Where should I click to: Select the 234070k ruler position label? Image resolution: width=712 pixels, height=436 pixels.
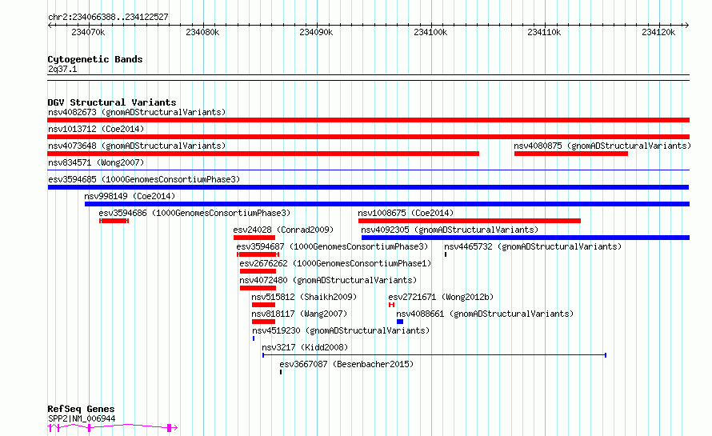[88, 32]
